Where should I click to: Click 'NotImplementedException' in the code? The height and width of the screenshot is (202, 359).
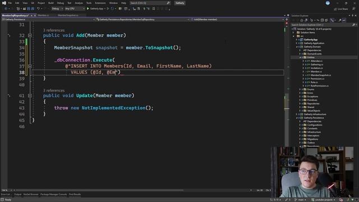(x=113, y=108)
